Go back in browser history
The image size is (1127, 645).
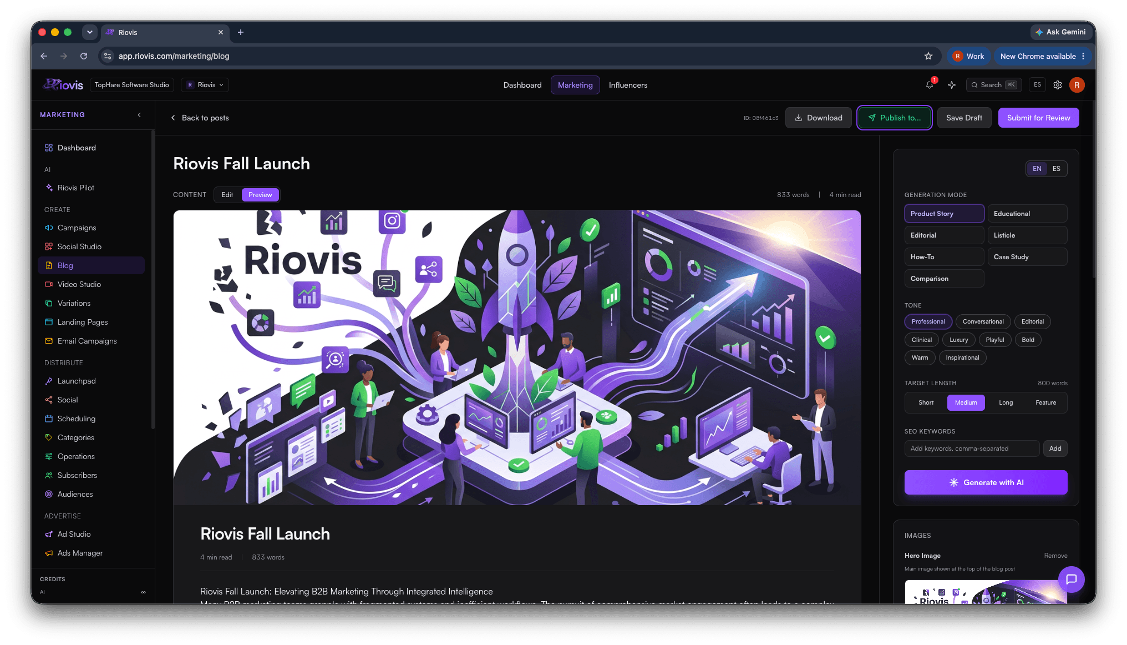(x=44, y=56)
